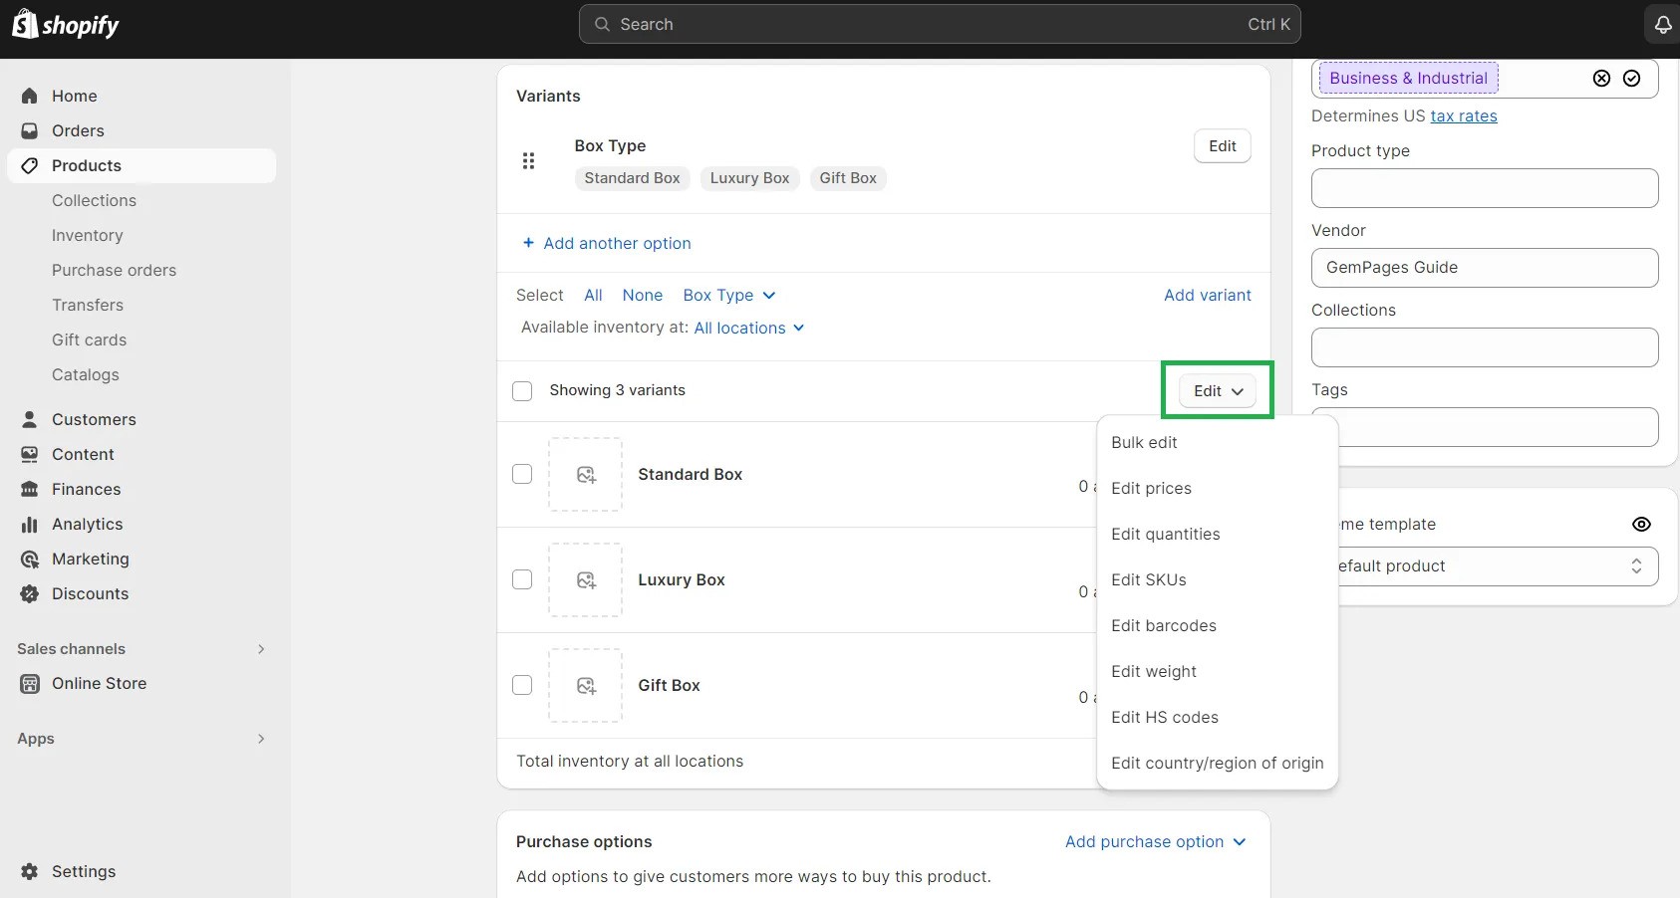Open notifications via the bell icon

point(1662,24)
